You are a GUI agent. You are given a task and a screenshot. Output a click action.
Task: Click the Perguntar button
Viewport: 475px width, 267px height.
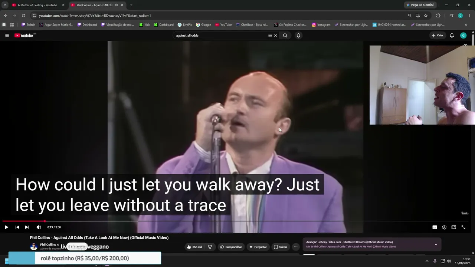258,247
